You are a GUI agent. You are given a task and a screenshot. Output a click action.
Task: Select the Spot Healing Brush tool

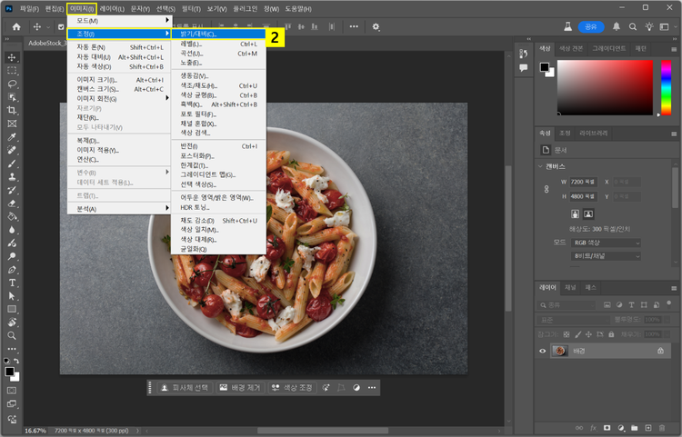tap(12, 150)
